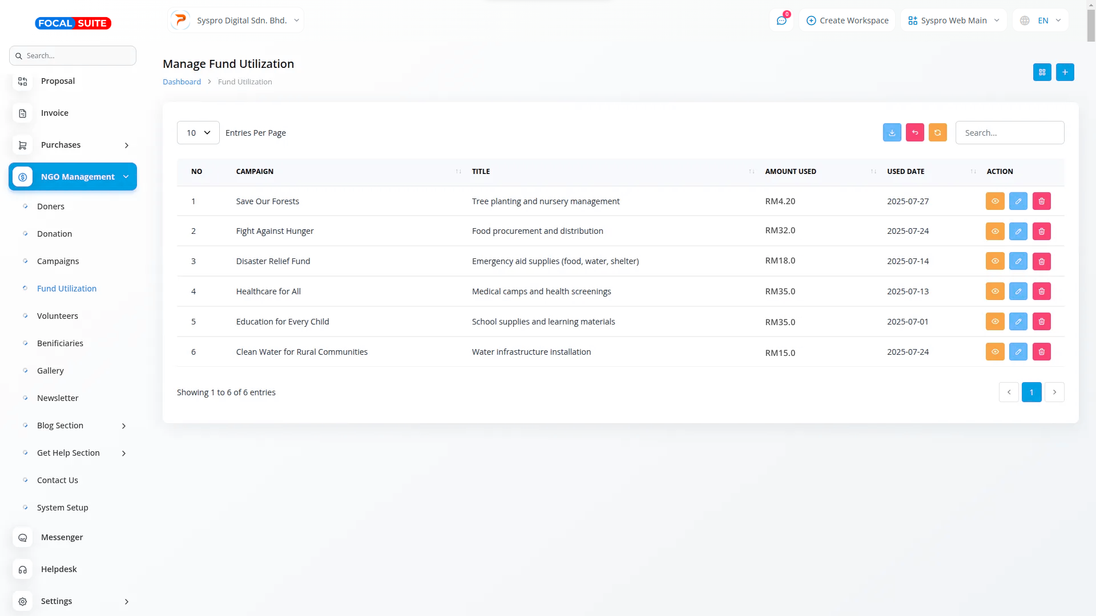Click the orange refresh icon button
This screenshot has height=616, width=1096.
[937, 132]
